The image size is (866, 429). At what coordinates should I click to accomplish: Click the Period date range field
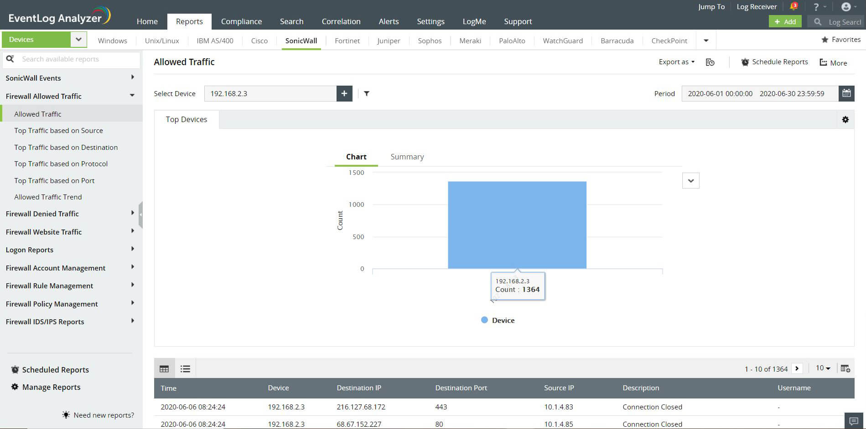[x=760, y=93]
